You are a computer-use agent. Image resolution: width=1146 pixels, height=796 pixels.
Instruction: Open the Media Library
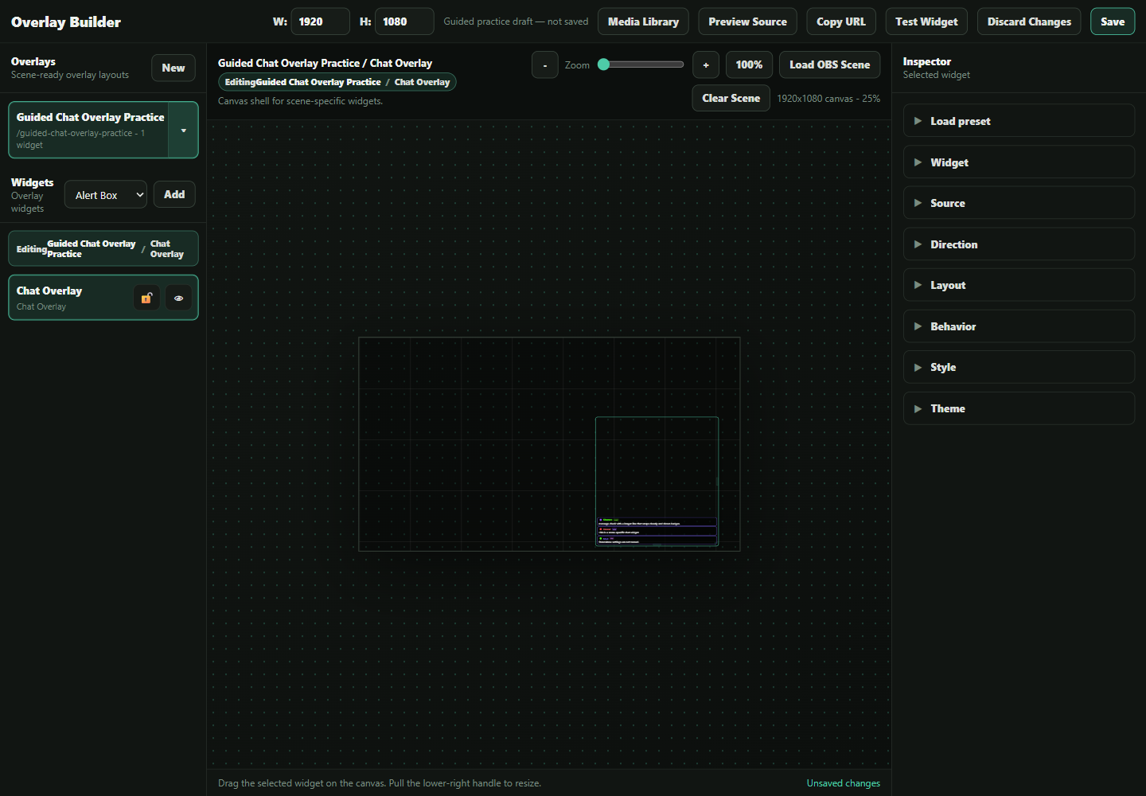[643, 21]
